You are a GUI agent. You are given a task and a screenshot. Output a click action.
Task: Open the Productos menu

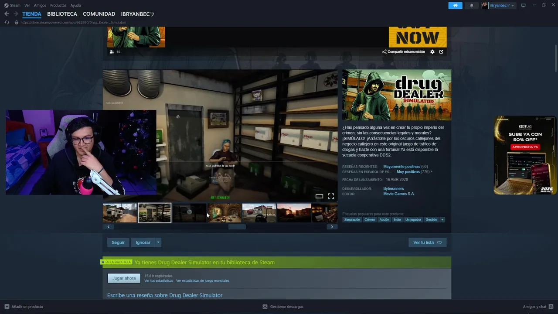[x=58, y=5]
